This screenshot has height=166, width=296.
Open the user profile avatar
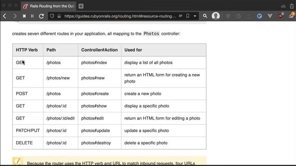[x=216, y=16]
